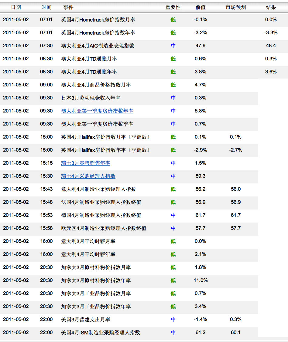This screenshot has width=288, height=342.
Task: Click forecast value 60.1
Action: [x=235, y=333]
